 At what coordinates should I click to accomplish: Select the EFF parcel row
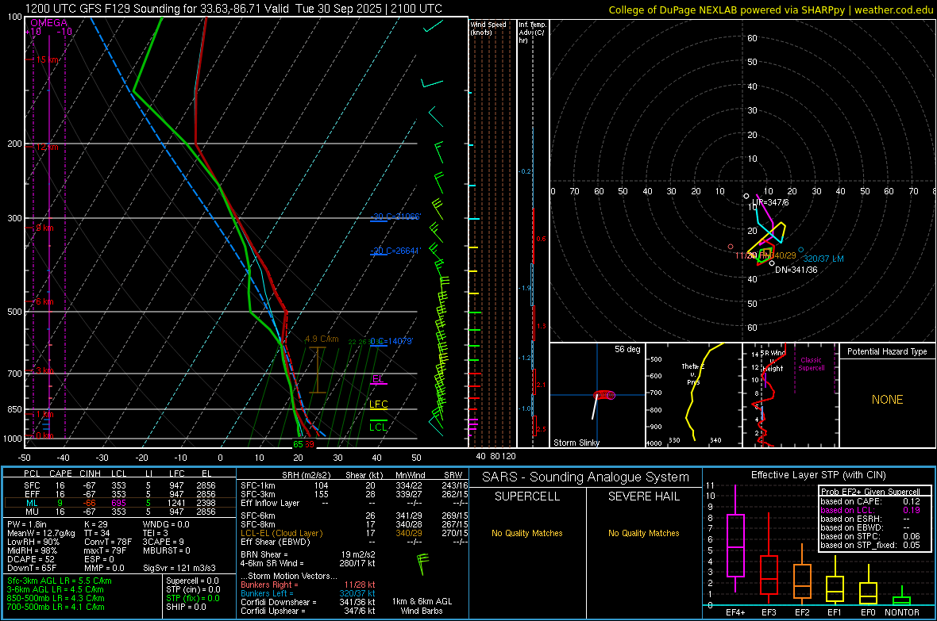[120, 494]
